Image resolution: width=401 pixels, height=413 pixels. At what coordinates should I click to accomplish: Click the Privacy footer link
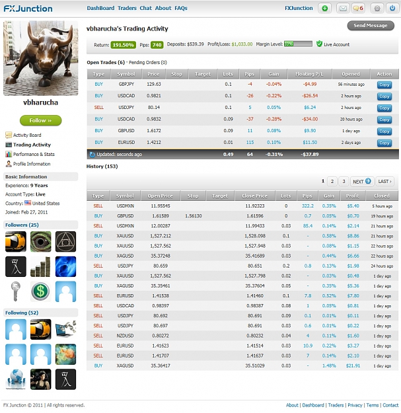(x=355, y=405)
